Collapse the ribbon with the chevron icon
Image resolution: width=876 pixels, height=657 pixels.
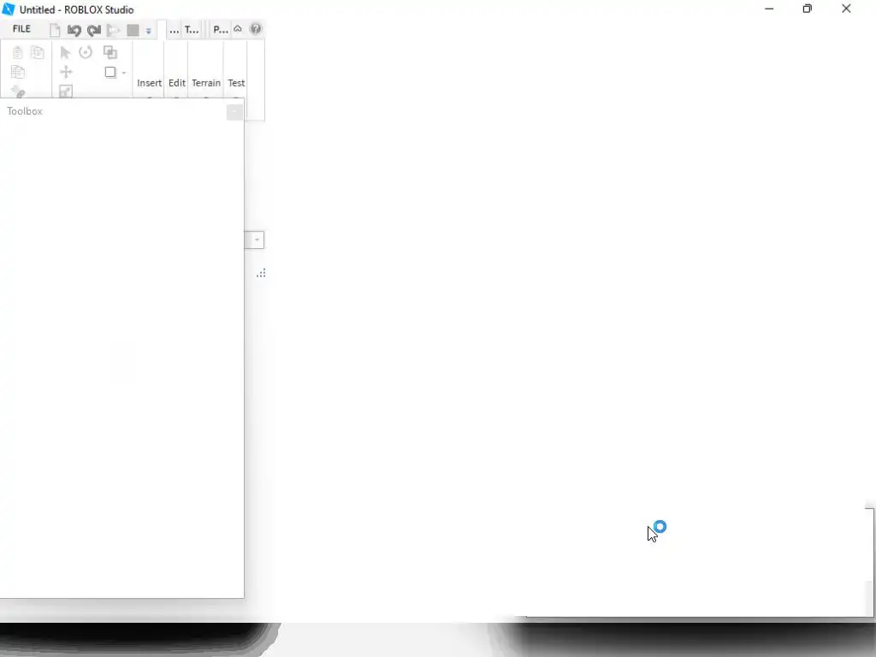tap(238, 29)
